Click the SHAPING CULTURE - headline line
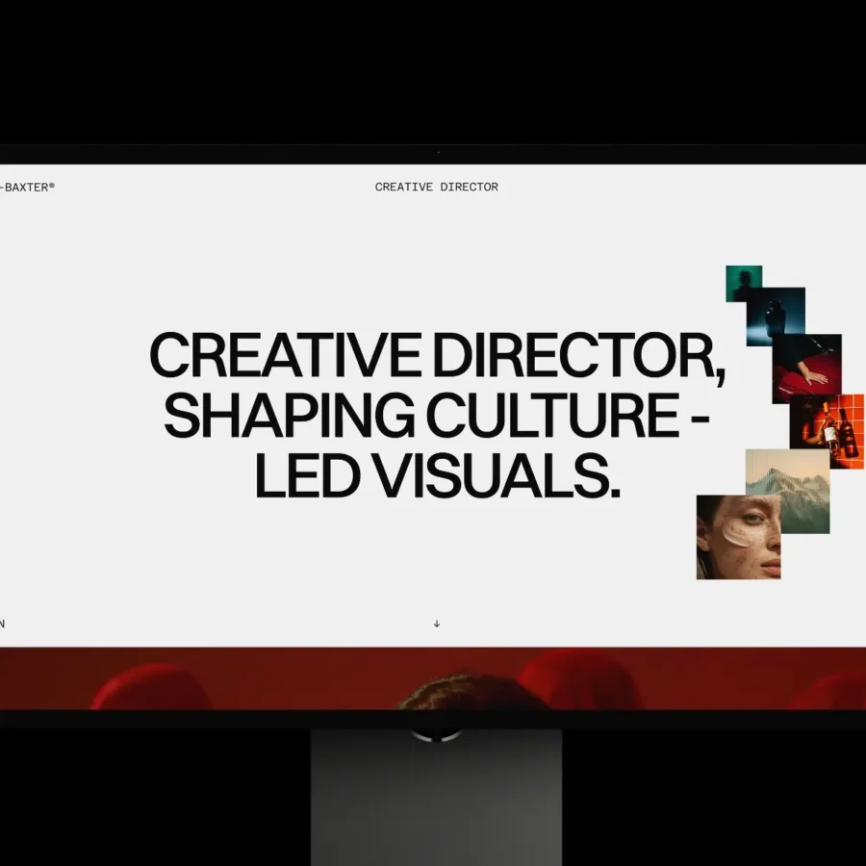866x866 pixels. (436, 416)
